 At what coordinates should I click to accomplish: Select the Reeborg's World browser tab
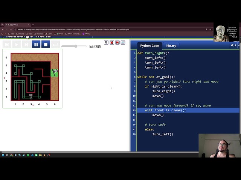(18, 25)
